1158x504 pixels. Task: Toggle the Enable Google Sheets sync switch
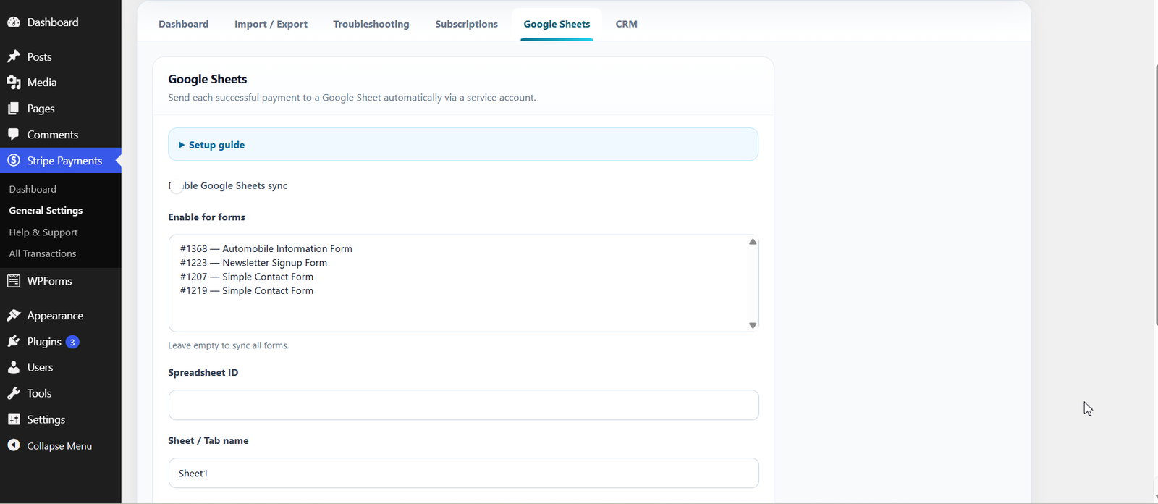point(176,186)
